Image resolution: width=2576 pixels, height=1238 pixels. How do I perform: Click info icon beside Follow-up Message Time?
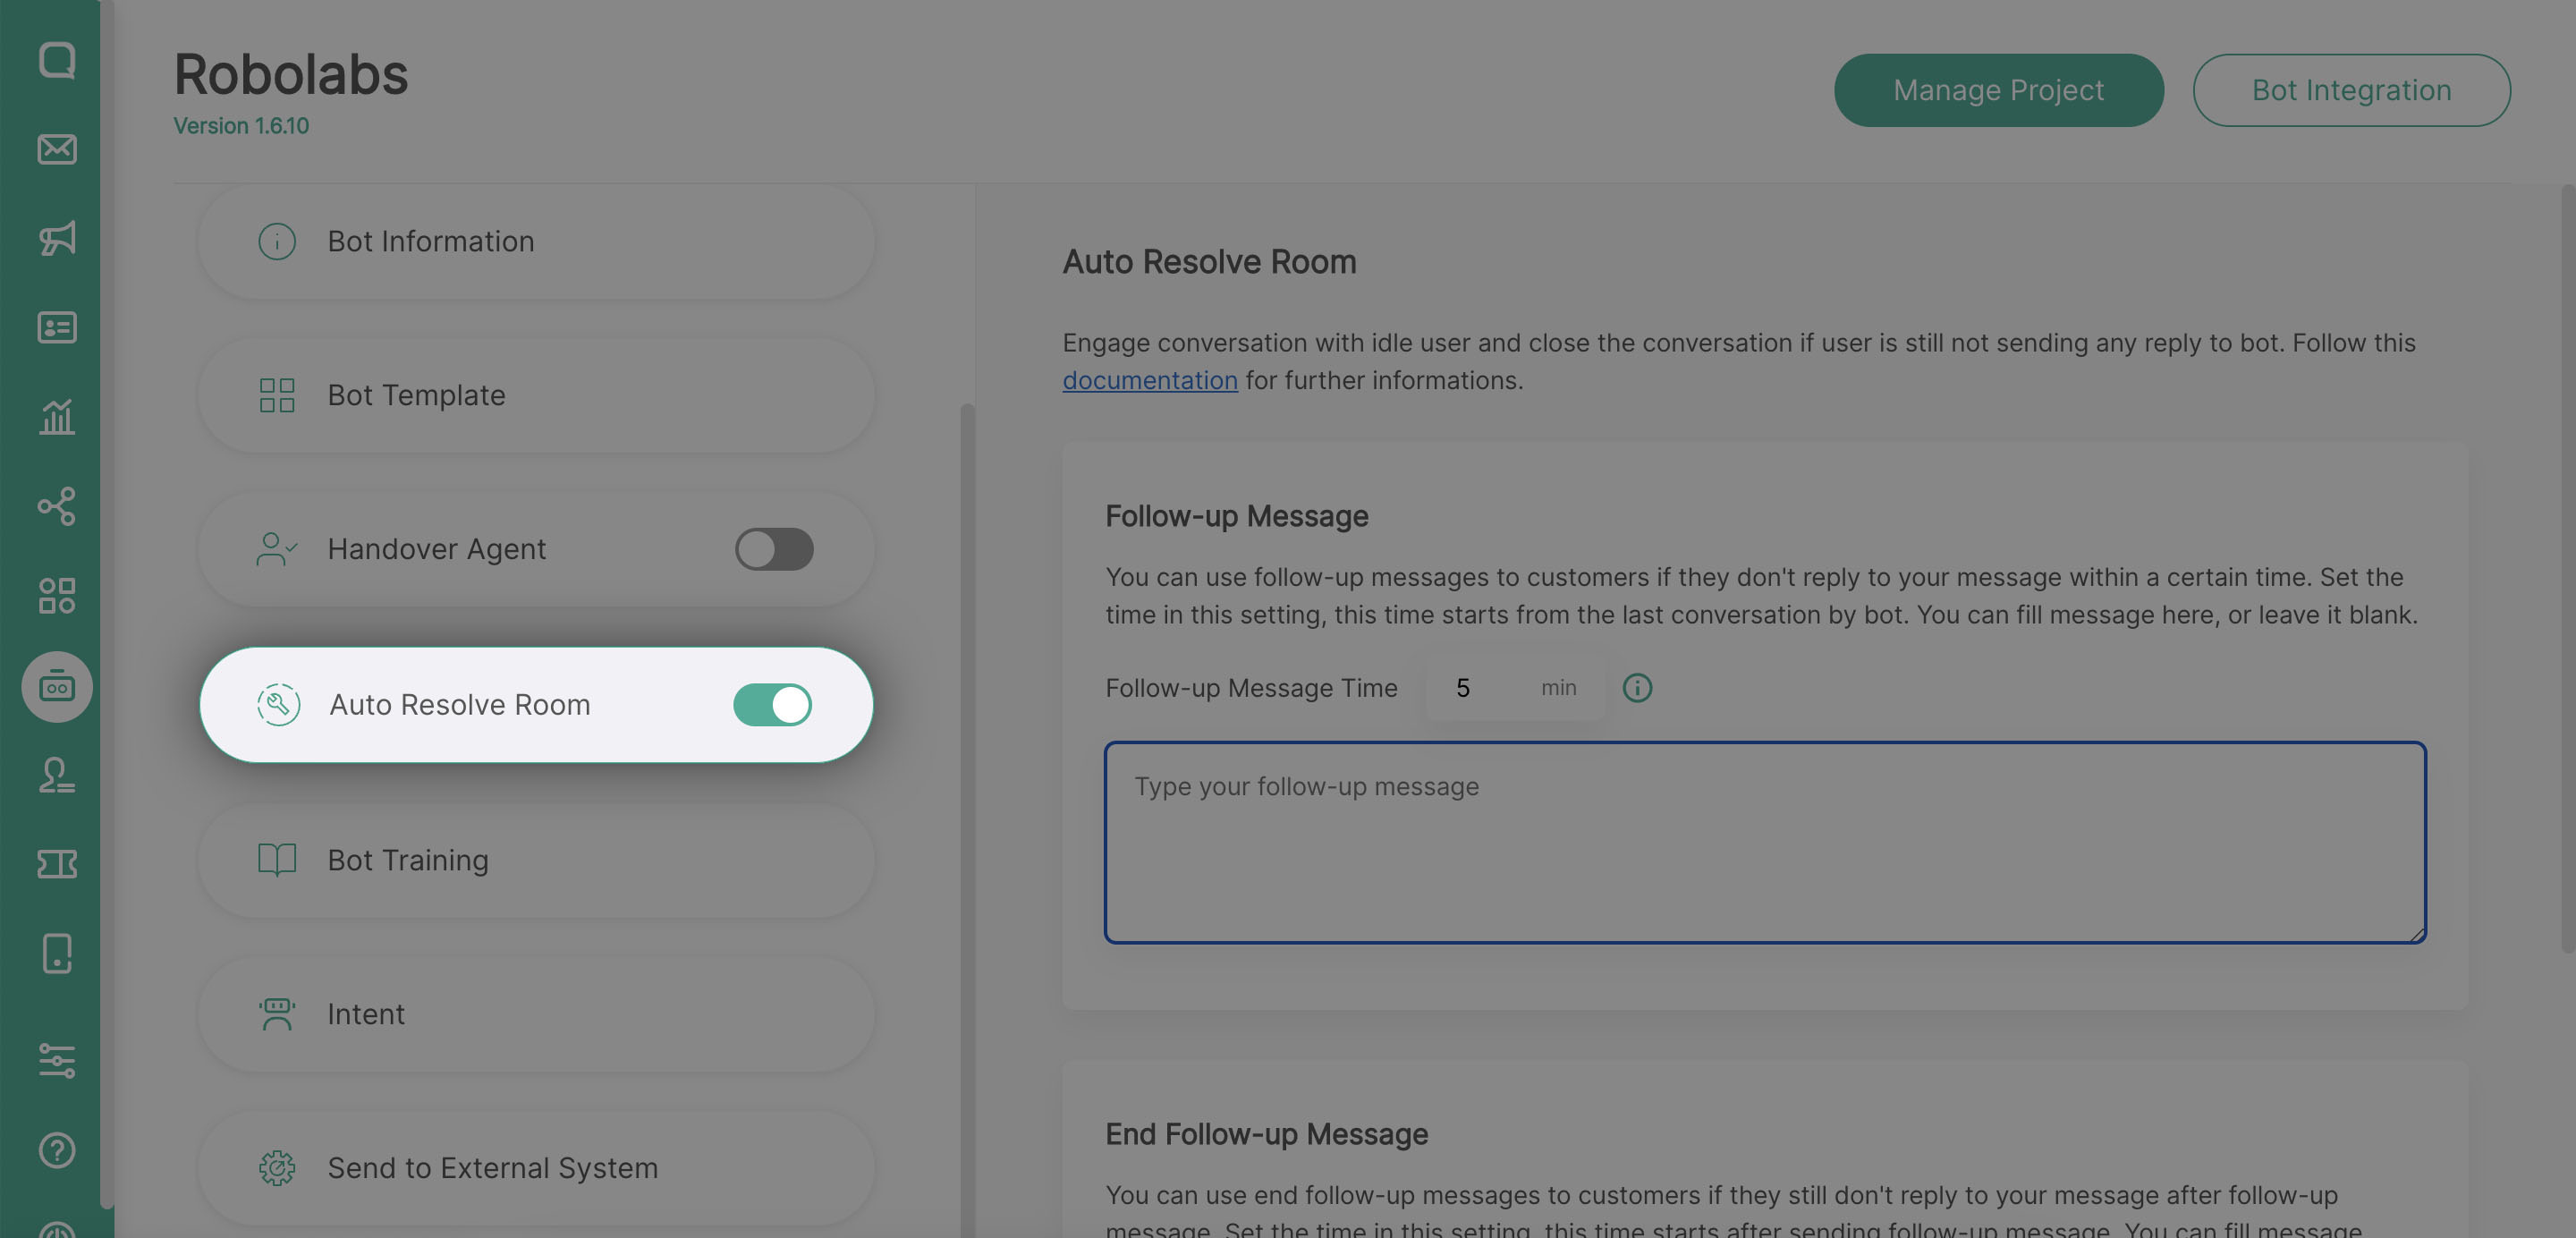tap(1637, 688)
